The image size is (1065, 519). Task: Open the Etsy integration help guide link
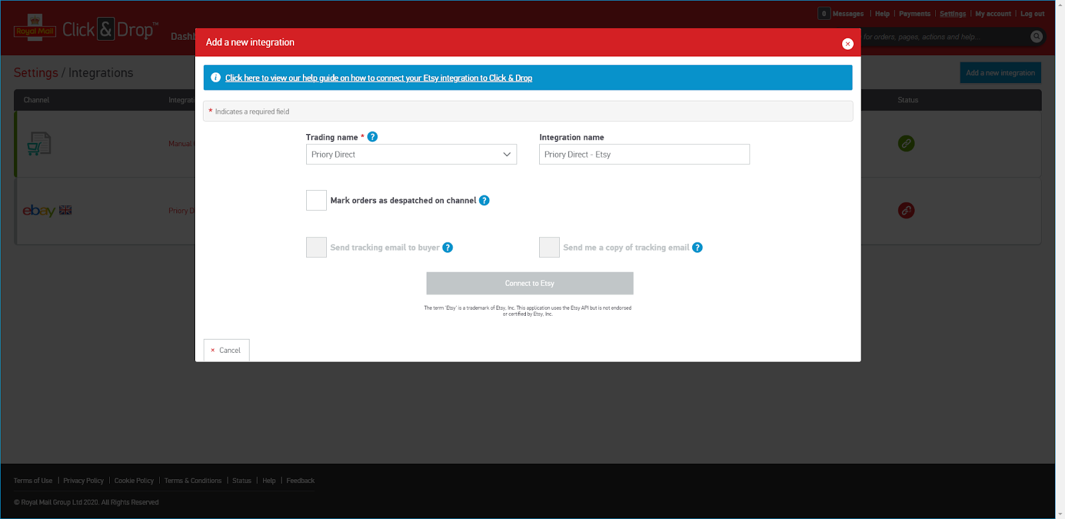coord(378,78)
